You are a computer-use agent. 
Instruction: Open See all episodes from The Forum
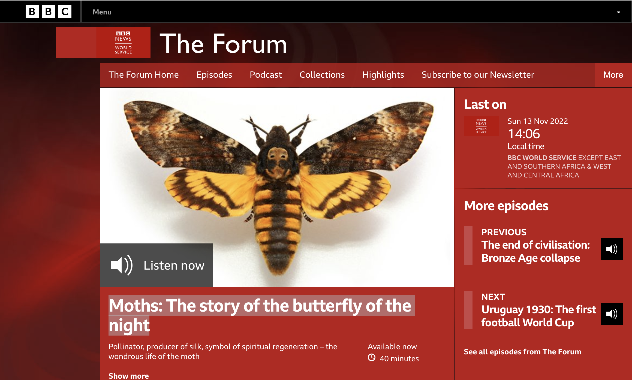click(x=522, y=352)
